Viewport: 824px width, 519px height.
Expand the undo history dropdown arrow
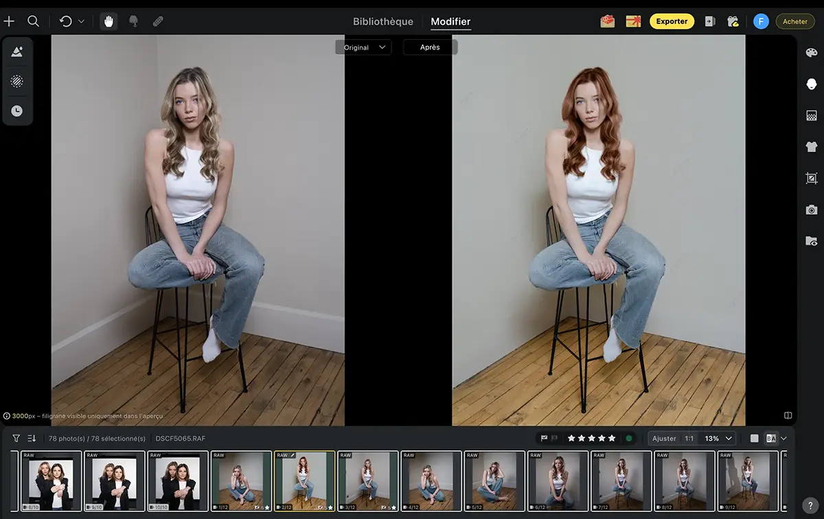click(x=81, y=21)
